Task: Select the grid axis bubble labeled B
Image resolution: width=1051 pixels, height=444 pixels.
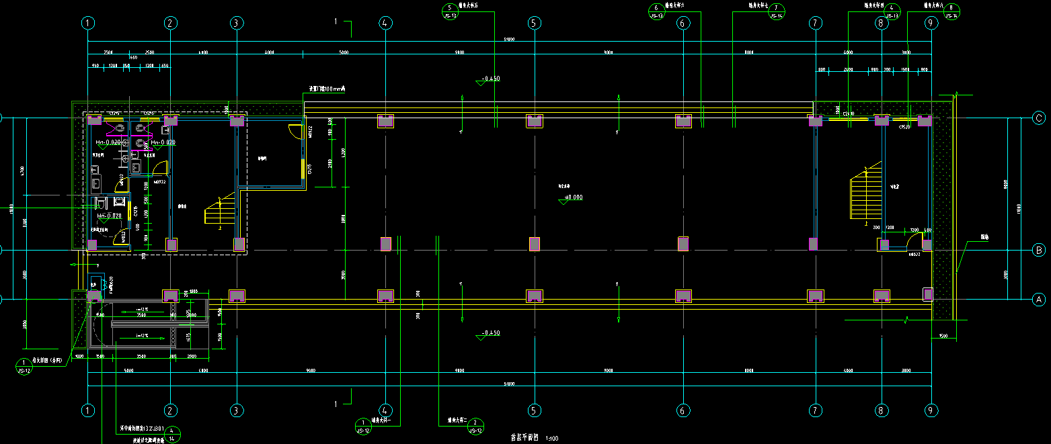Action: point(1039,250)
